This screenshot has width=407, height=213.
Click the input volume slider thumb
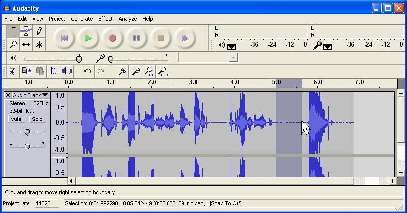tap(111, 59)
